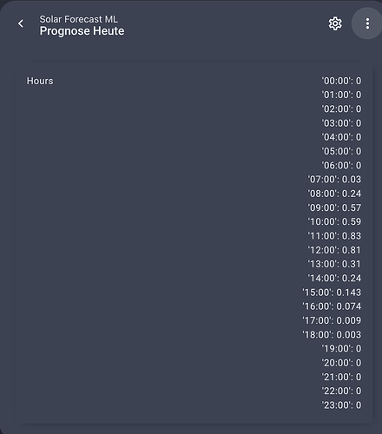Open the three-dot overflow menu
This screenshot has height=434, width=382.
pos(367,23)
